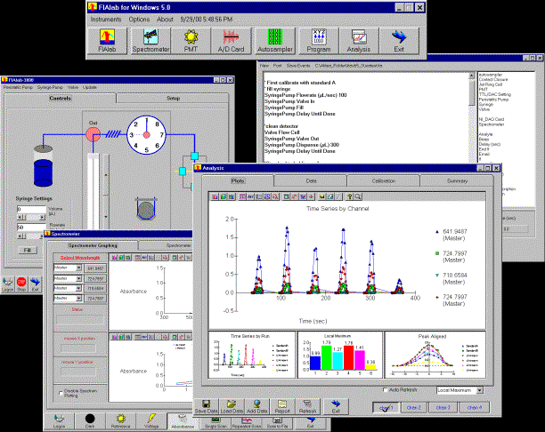Screen dimensions: 545x432
Task: Click Save Data in Analysis window
Action: tap(206, 406)
